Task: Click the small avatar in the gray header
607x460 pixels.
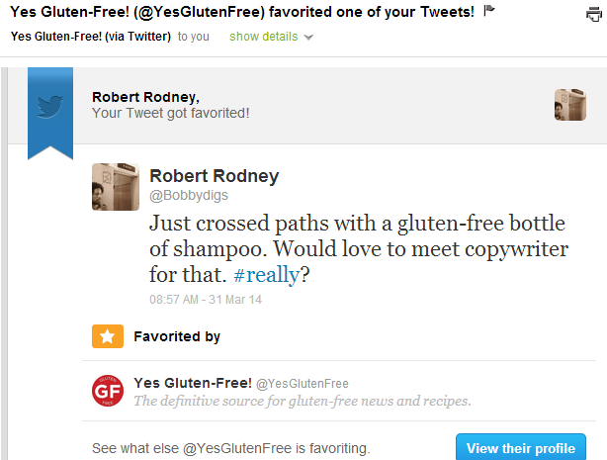Action: (x=570, y=105)
